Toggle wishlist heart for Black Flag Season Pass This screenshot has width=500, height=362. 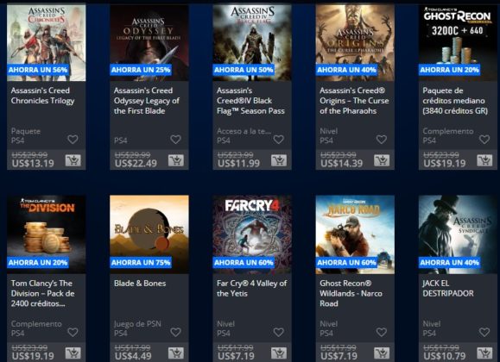click(x=279, y=139)
